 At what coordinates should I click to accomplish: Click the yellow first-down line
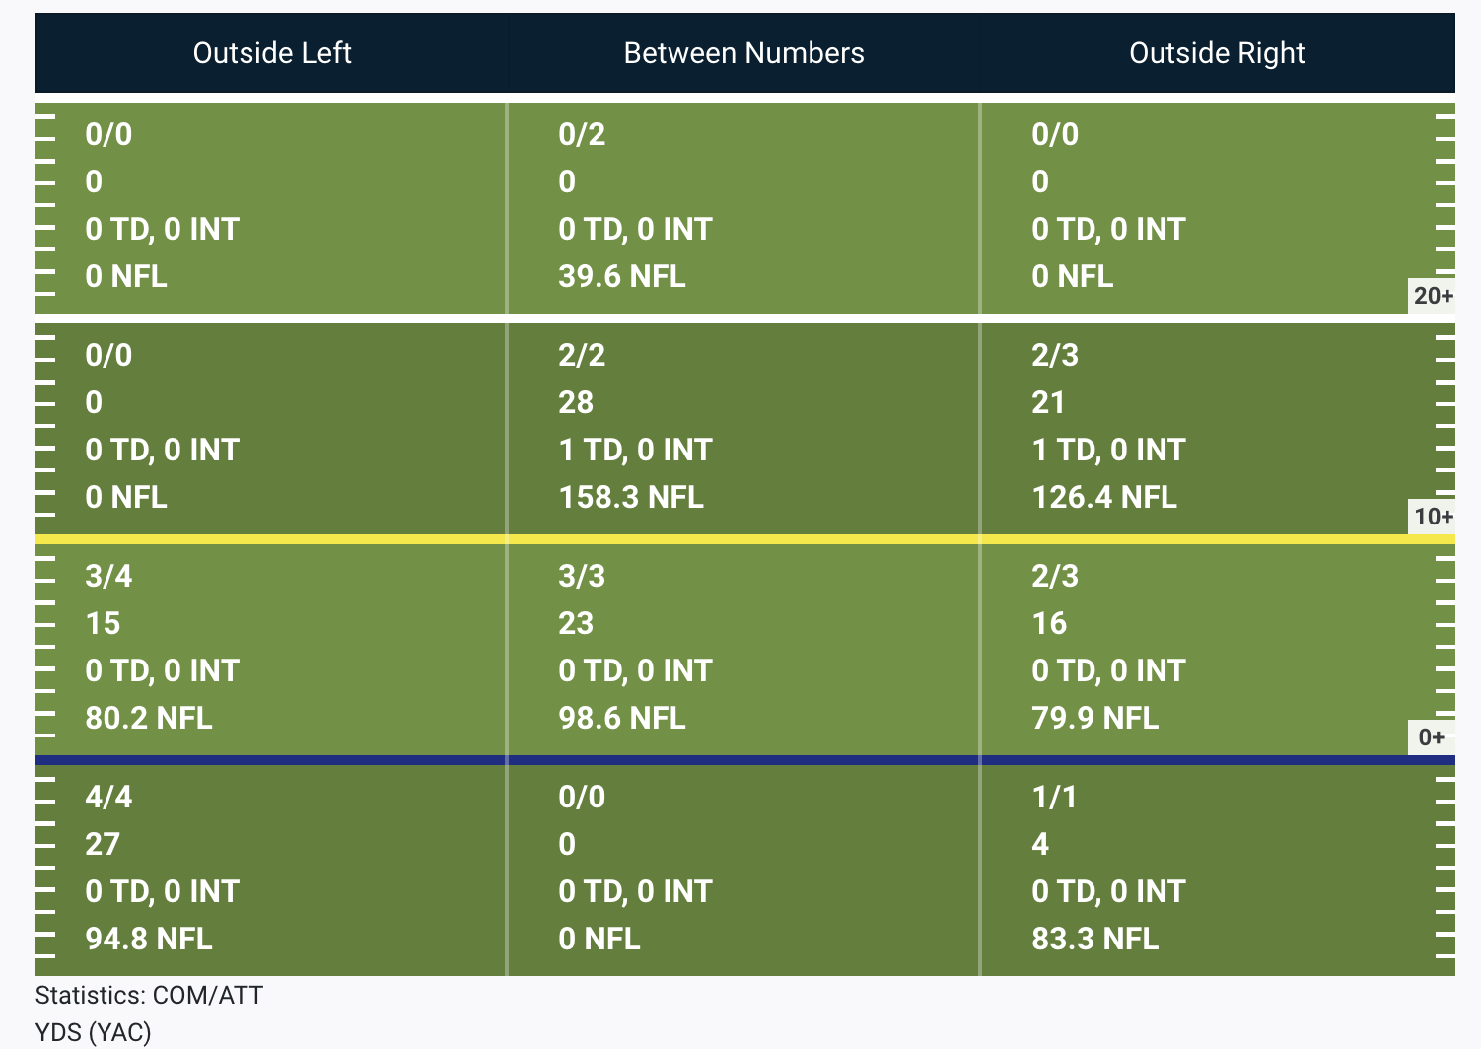(x=745, y=539)
